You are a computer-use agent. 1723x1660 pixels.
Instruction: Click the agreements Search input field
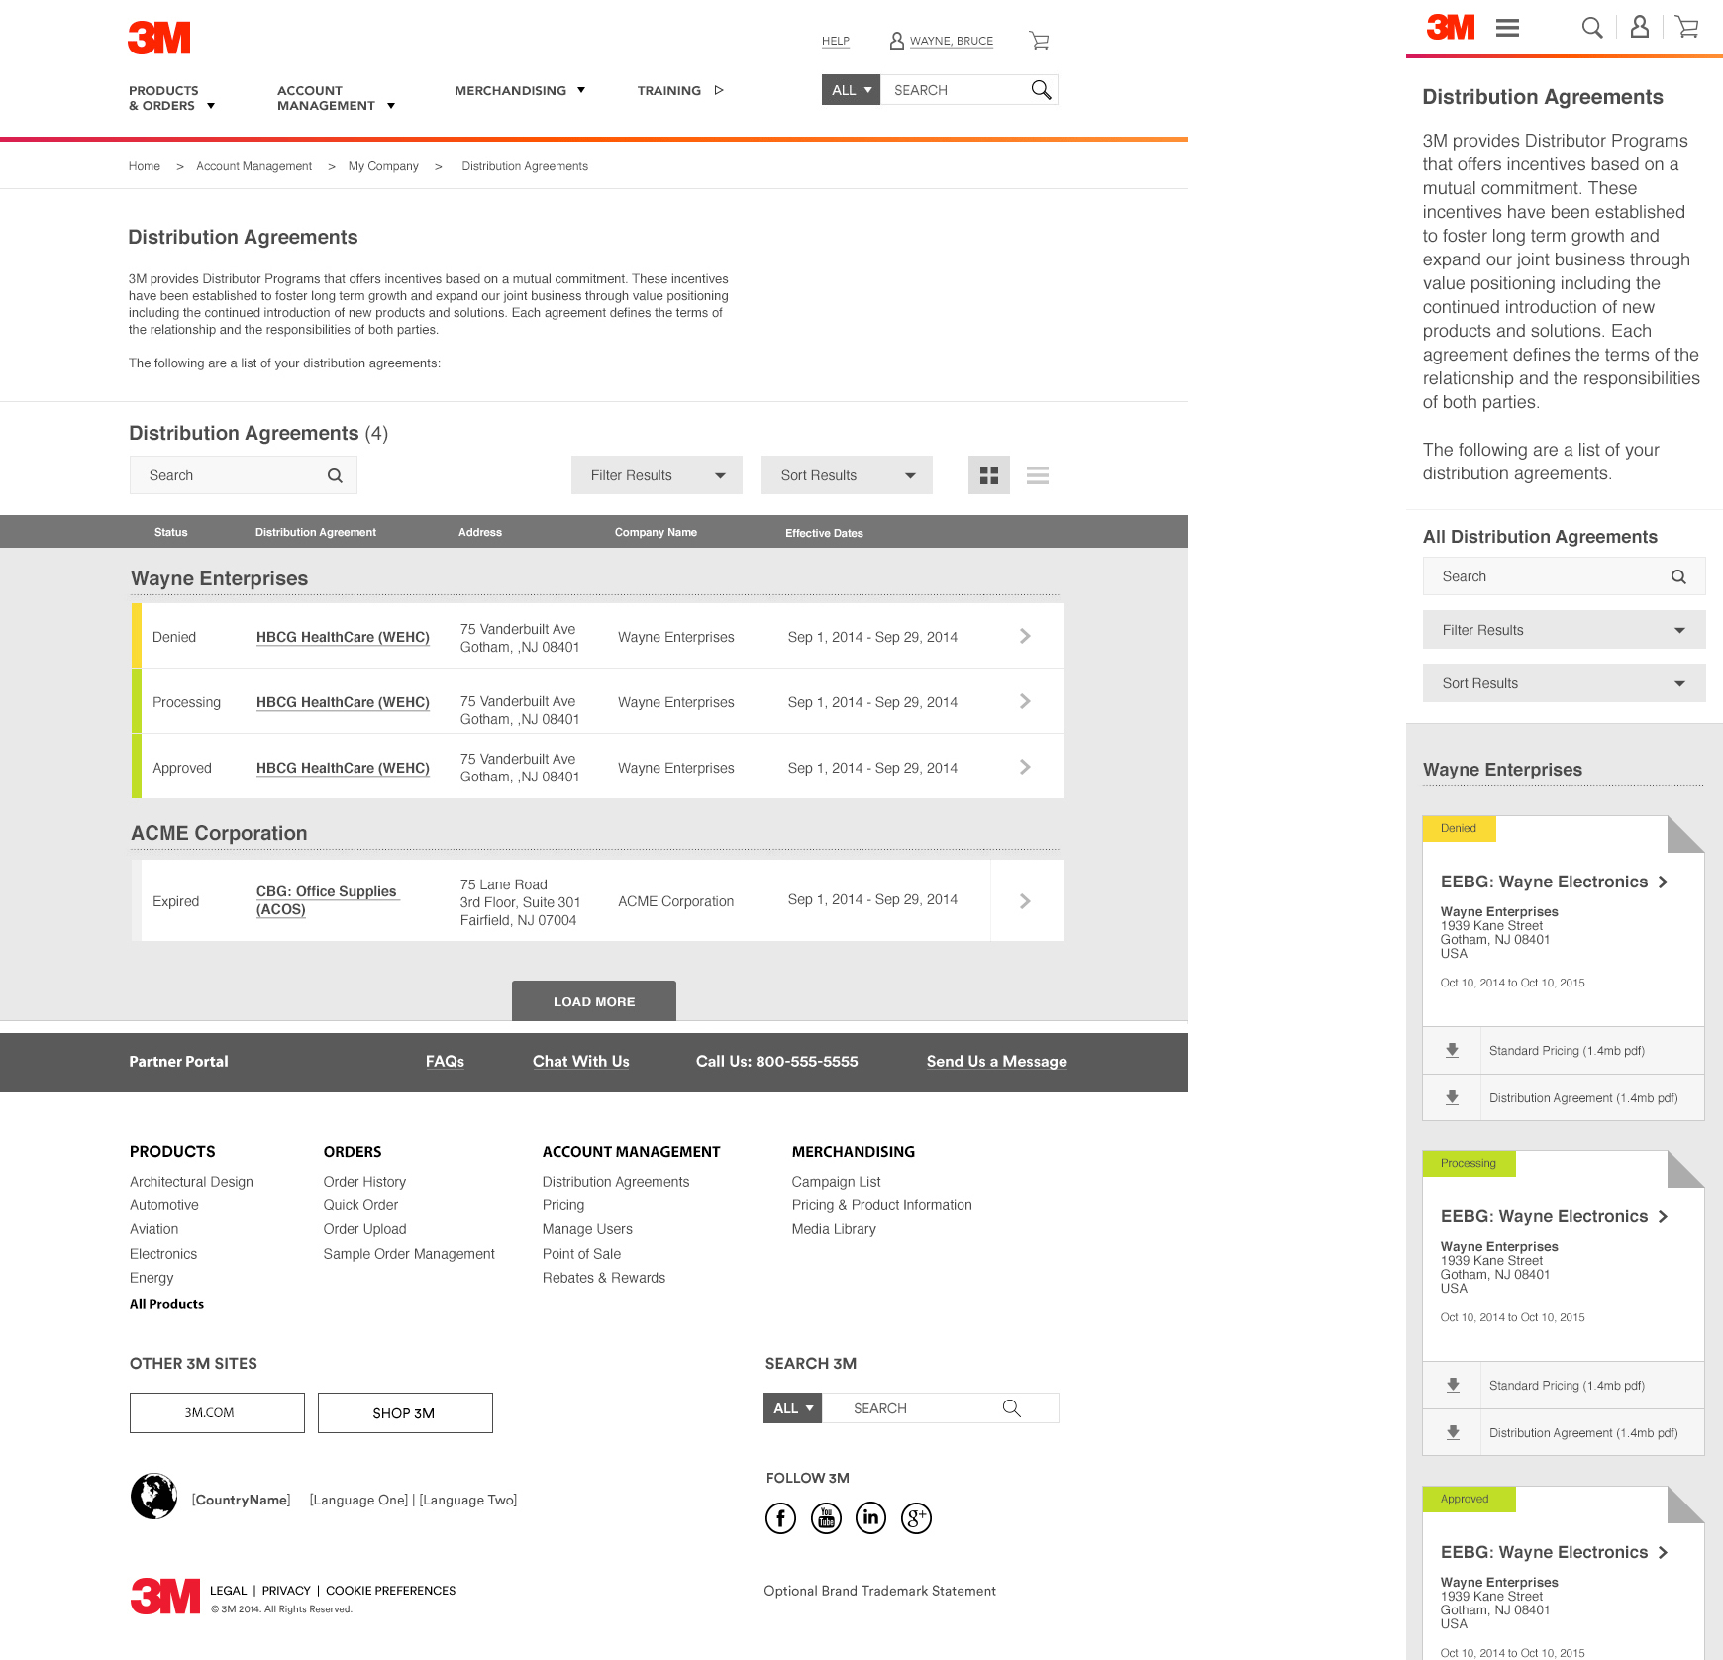pos(233,475)
